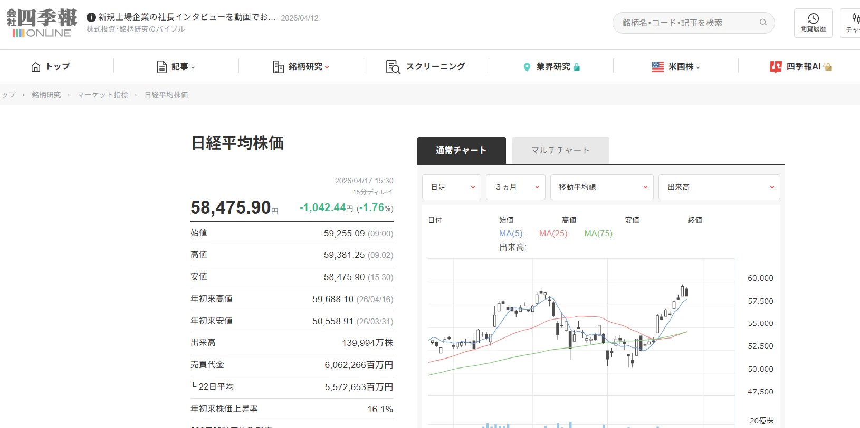Click the 年初来高値 value 59,688.10
860x428 pixels.
pos(333,299)
